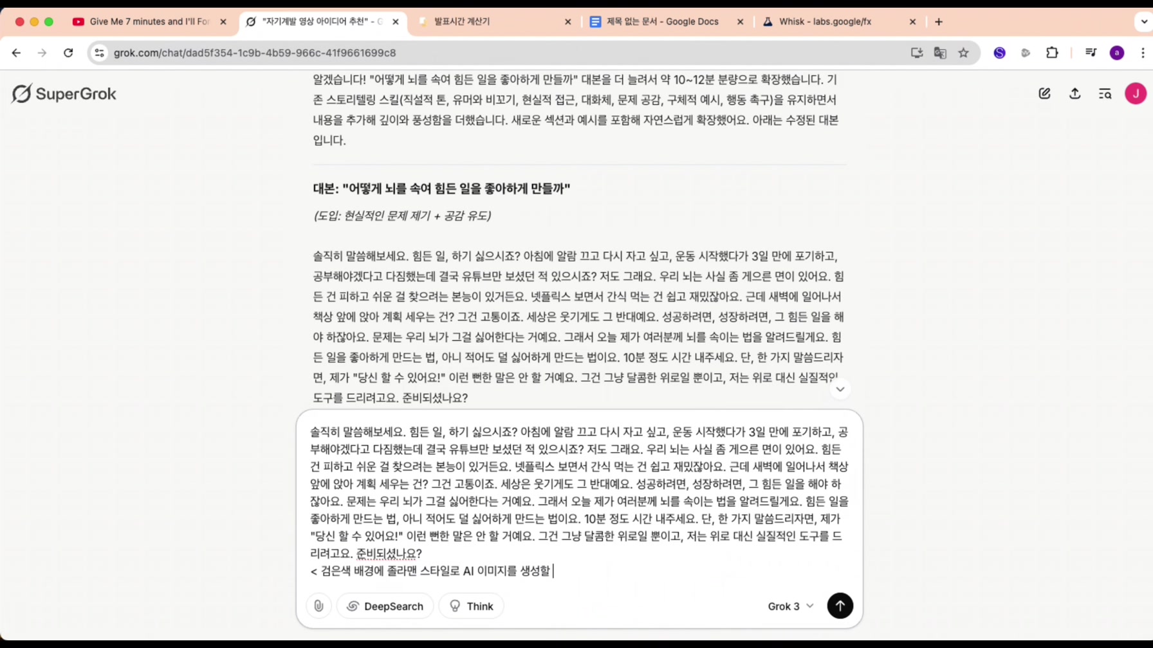Open Chrome three-dot menu
This screenshot has width=1153, height=648.
click(x=1143, y=53)
